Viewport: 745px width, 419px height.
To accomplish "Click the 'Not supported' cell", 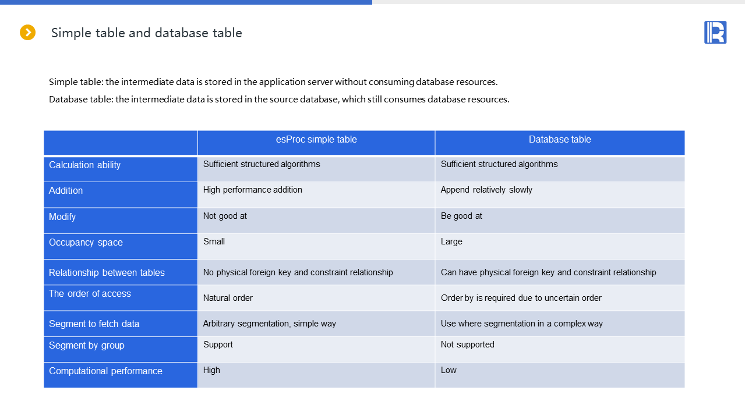I will click(x=467, y=345).
